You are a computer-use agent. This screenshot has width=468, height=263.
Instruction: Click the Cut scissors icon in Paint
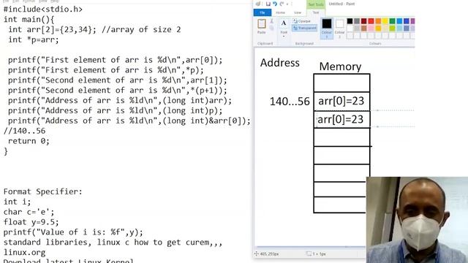pos(271,21)
